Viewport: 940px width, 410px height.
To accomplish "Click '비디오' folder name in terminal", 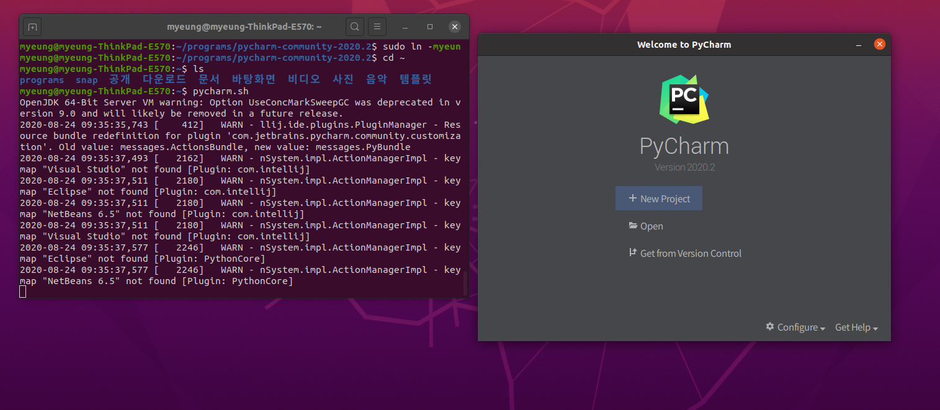I will 304,79.
